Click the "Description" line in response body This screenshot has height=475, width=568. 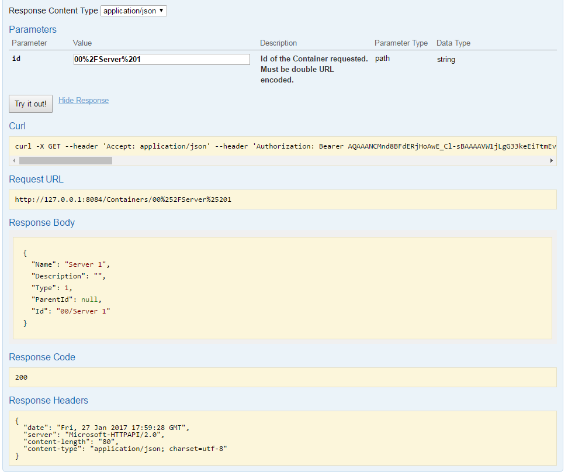pos(68,276)
